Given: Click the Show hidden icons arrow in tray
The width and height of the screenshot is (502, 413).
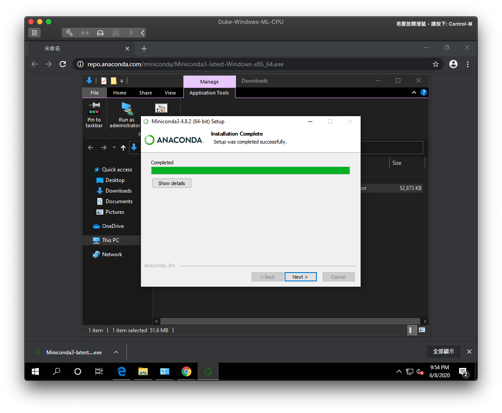Looking at the screenshot, I should 399,371.
